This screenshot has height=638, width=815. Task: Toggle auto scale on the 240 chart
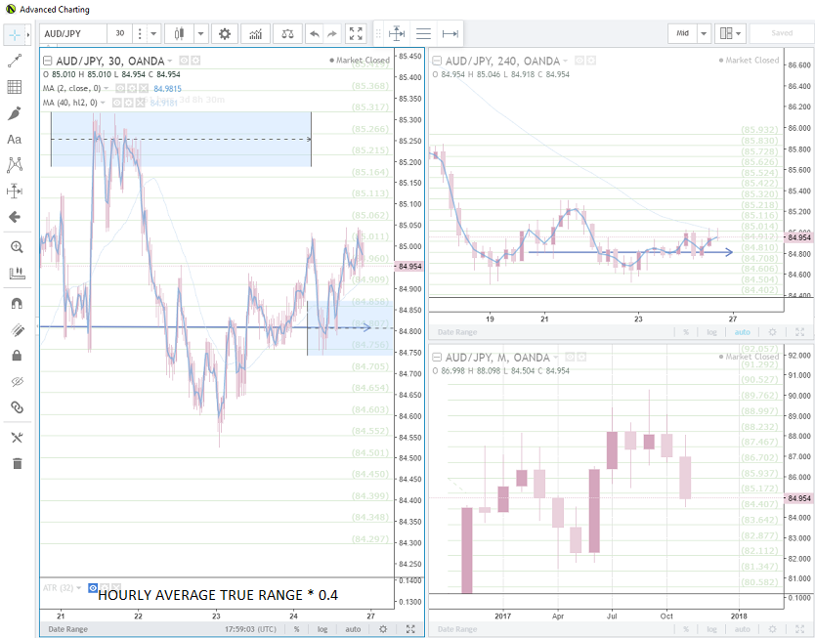pyautogui.click(x=743, y=332)
